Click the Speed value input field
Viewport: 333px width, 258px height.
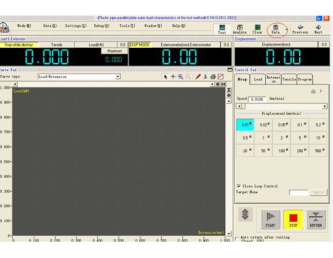tap(257, 99)
